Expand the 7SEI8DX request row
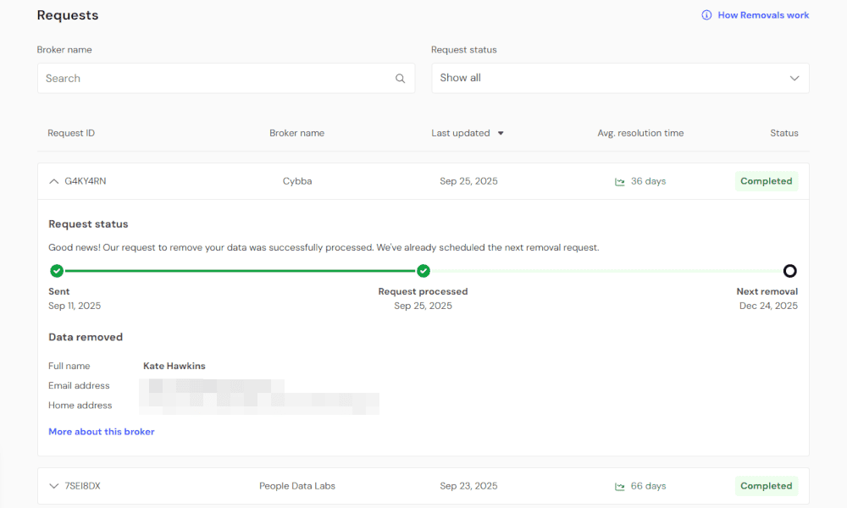 tap(54, 486)
